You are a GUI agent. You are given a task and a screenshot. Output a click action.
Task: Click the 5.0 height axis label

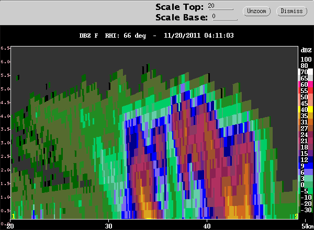[5, 88]
